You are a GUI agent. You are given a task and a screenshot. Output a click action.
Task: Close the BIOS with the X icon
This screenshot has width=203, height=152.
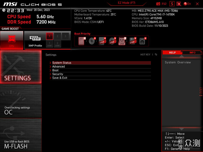coord(197,4)
